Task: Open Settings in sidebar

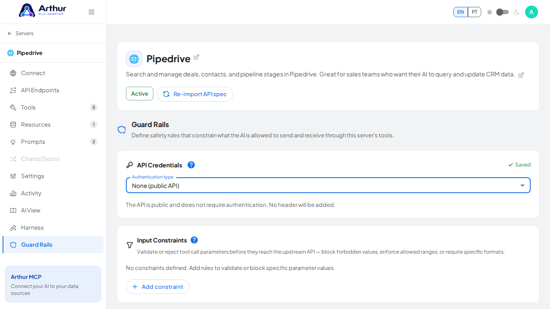Action: point(53,176)
